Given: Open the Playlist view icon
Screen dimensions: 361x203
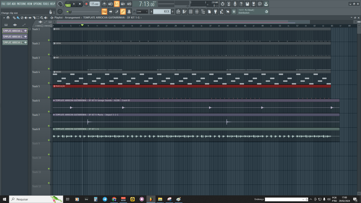Looking at the screenshot, I should pyautogui.click(x=178, y=12).
